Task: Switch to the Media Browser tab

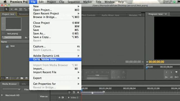Action: click(10, 84)
